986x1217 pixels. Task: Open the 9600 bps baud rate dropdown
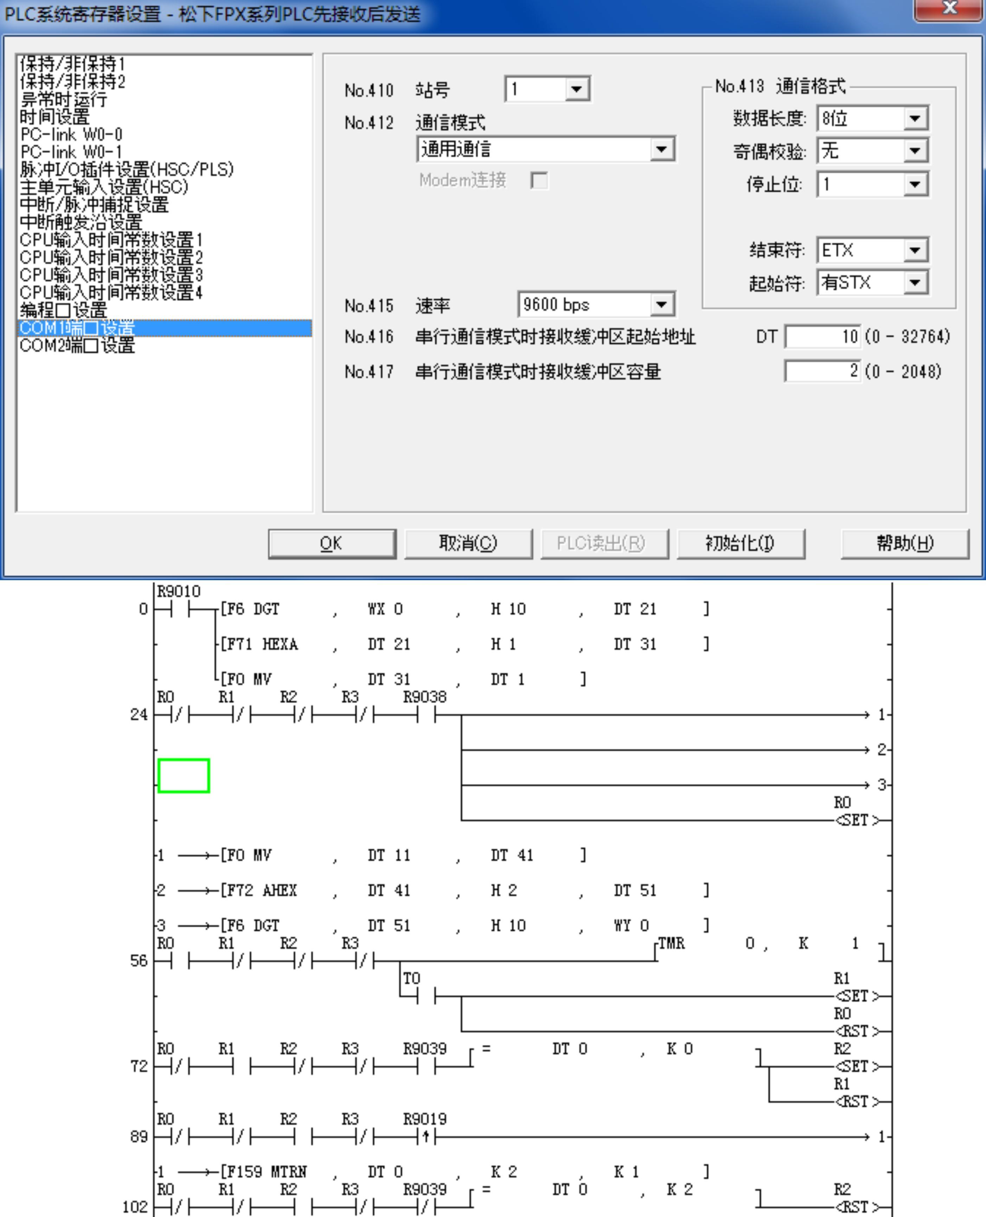[661, 305]
